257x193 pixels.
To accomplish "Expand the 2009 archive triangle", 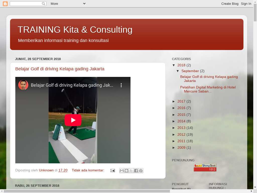I will 174,148.
